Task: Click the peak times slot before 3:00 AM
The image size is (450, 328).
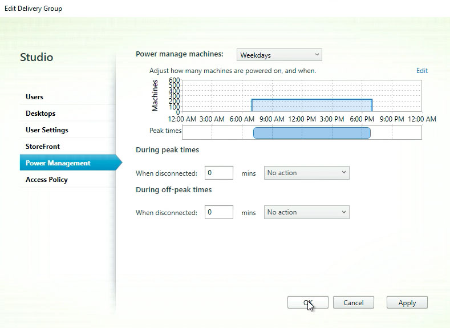Action: pyautogui.click(x=197, y=133)
